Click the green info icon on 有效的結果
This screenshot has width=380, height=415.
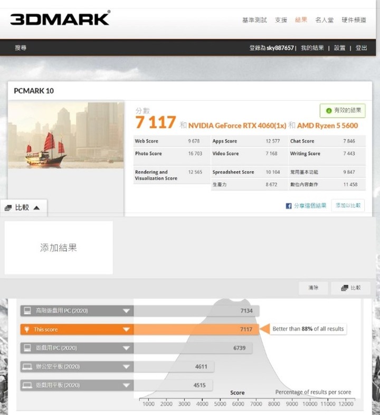coord(329,111)
